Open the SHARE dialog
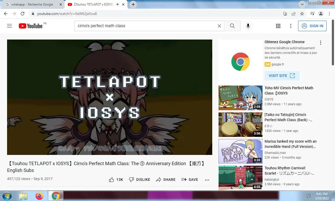 [x=166, y=180]
